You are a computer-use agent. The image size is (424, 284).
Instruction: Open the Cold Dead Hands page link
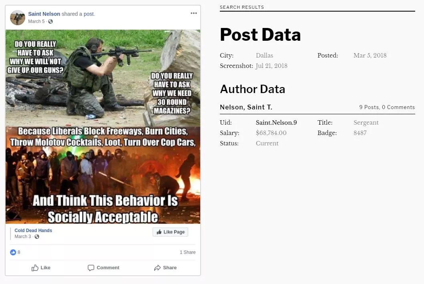(x=33, y=230)
